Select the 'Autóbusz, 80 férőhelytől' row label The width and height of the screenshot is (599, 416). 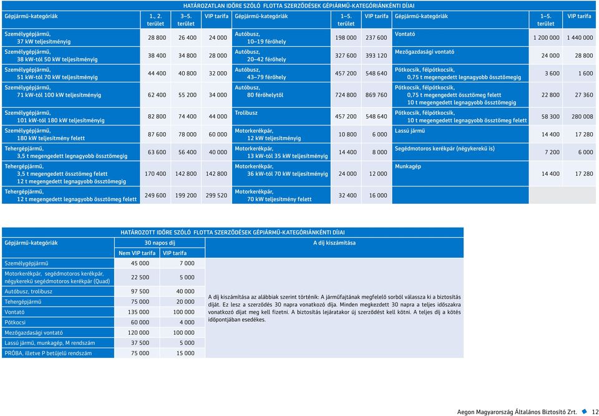[260, 91]
